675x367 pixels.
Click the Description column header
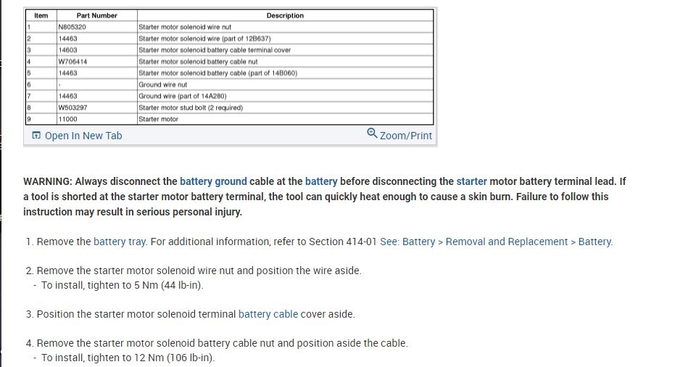pyautogui.click(x=285, y=15)
